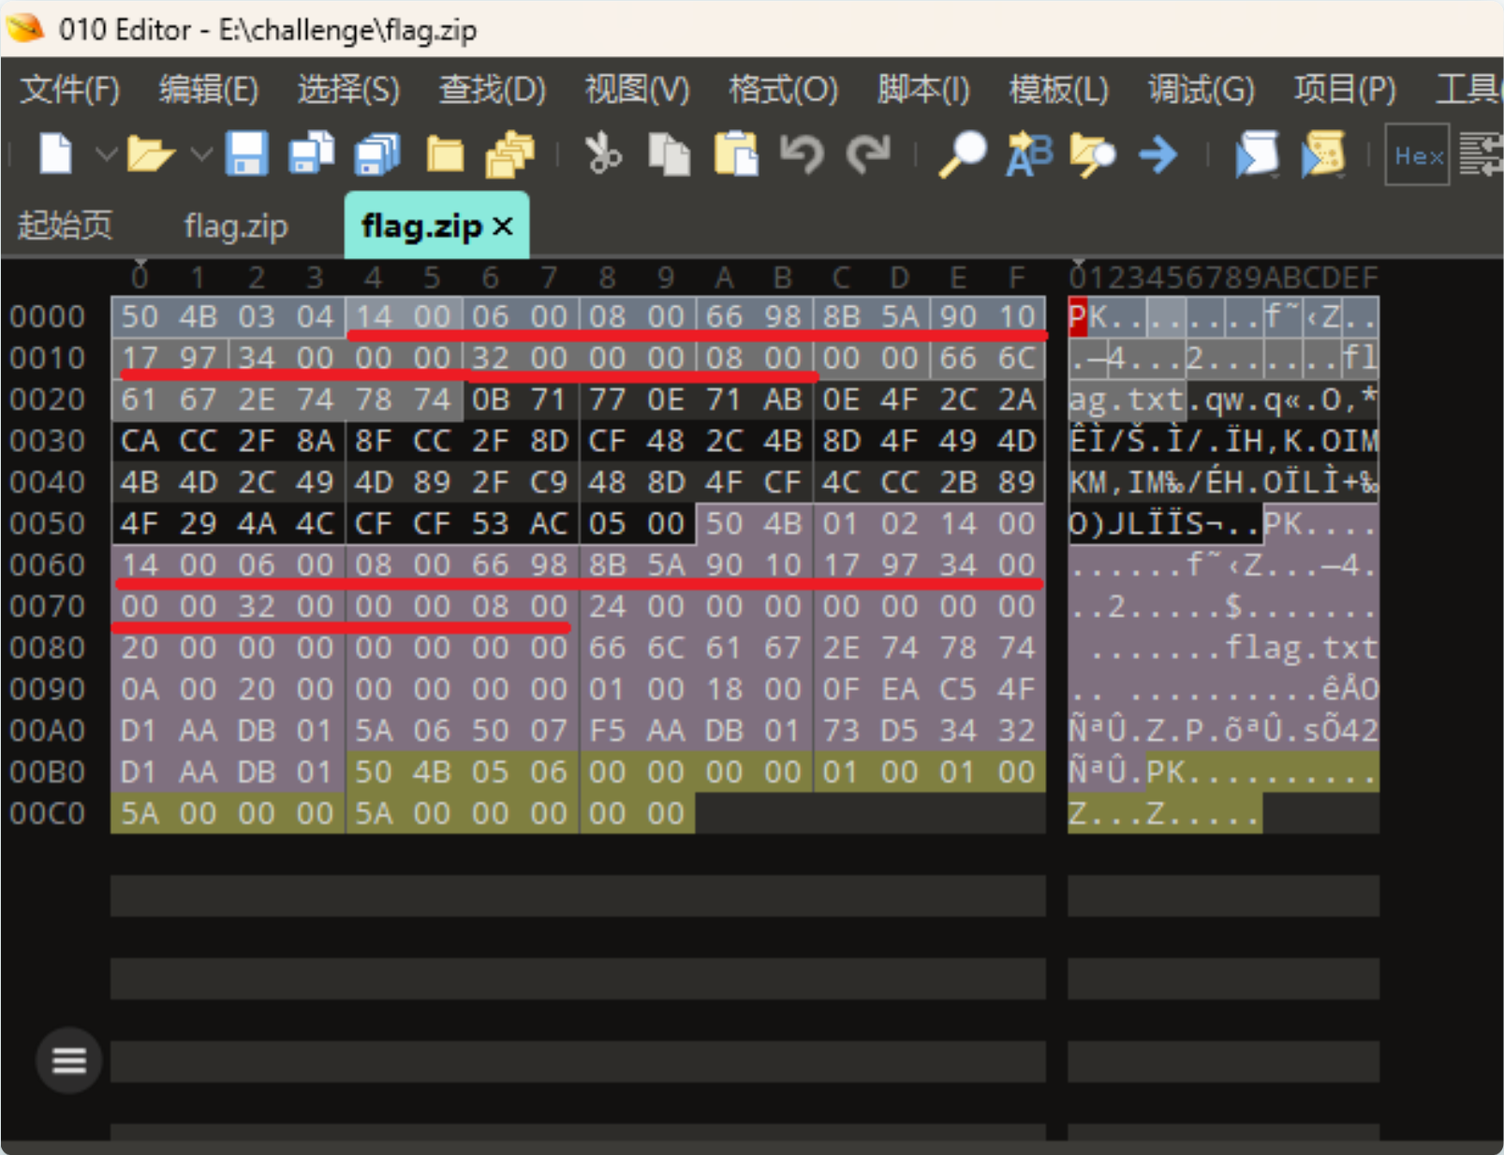Click ASCII text 'ag.txt' on row 0020
The image size is (1504, 1155).
[1128, 400]
